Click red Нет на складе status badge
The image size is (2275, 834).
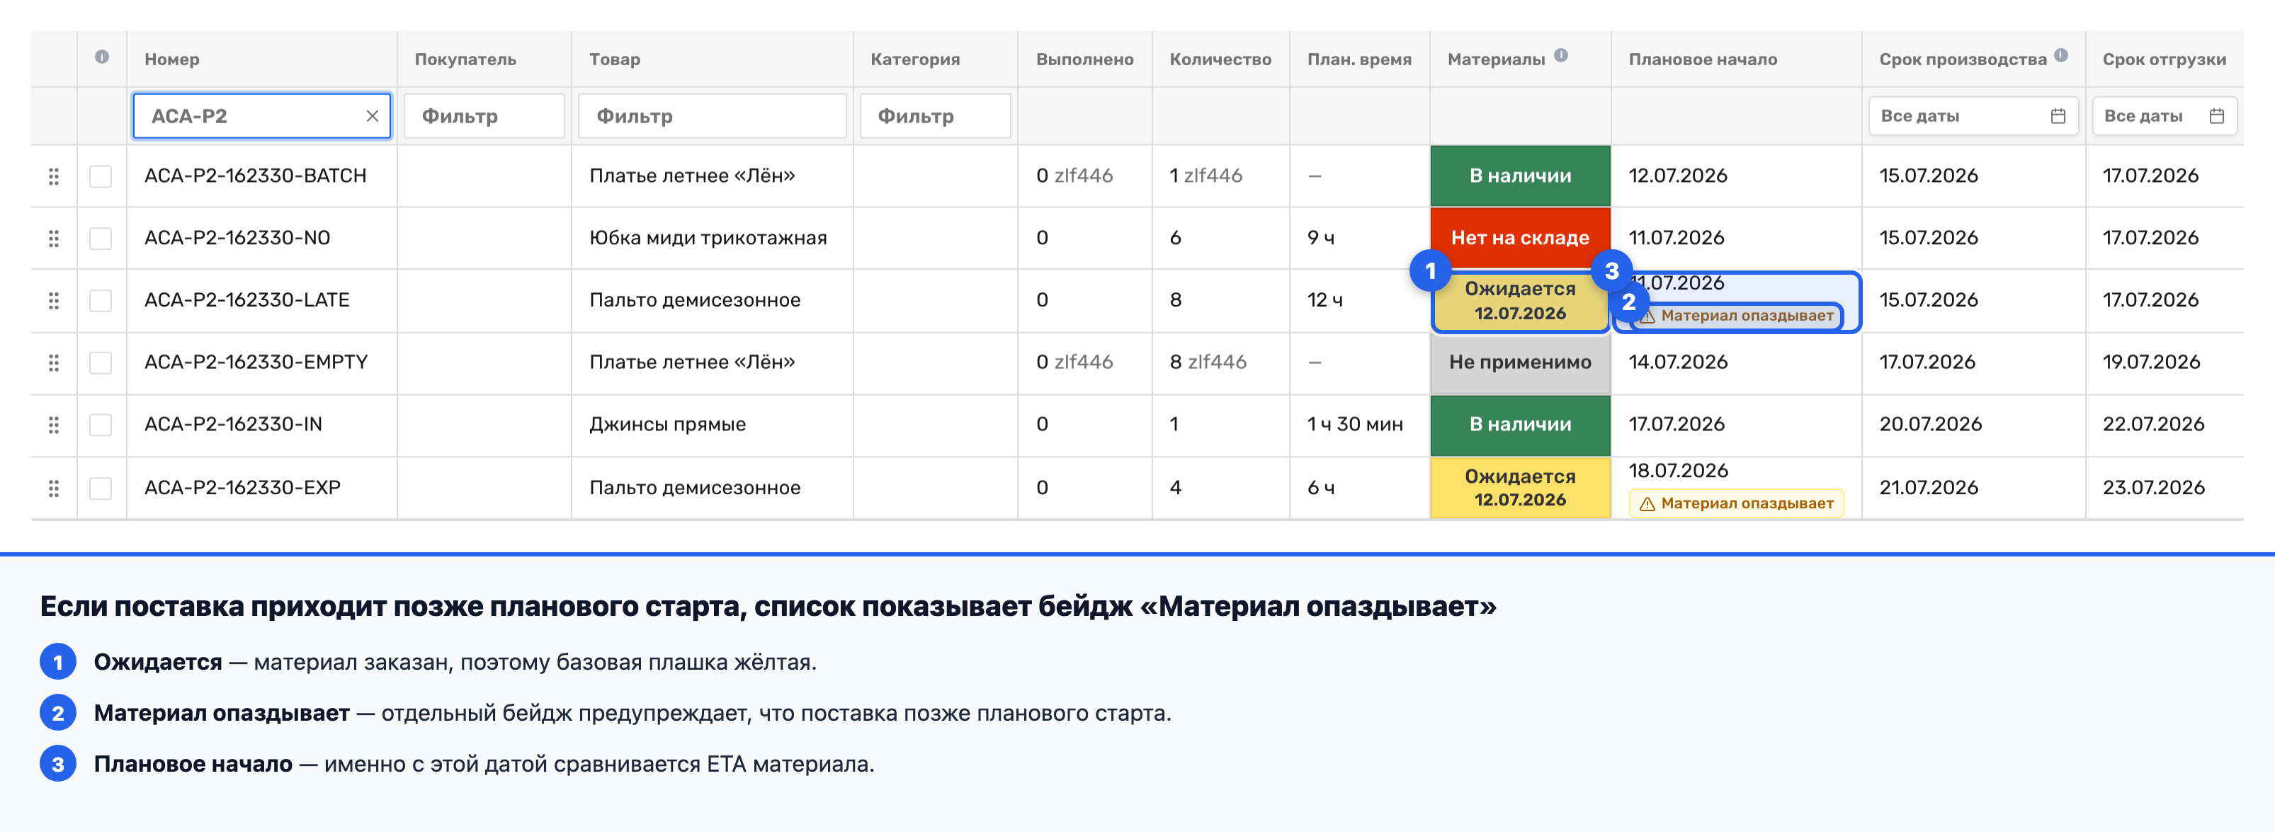[1520, 237]
